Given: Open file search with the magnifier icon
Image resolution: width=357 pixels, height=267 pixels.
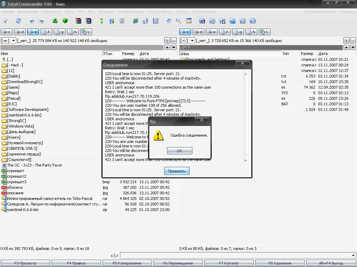Looking at the screenshot, I should 179,21.
